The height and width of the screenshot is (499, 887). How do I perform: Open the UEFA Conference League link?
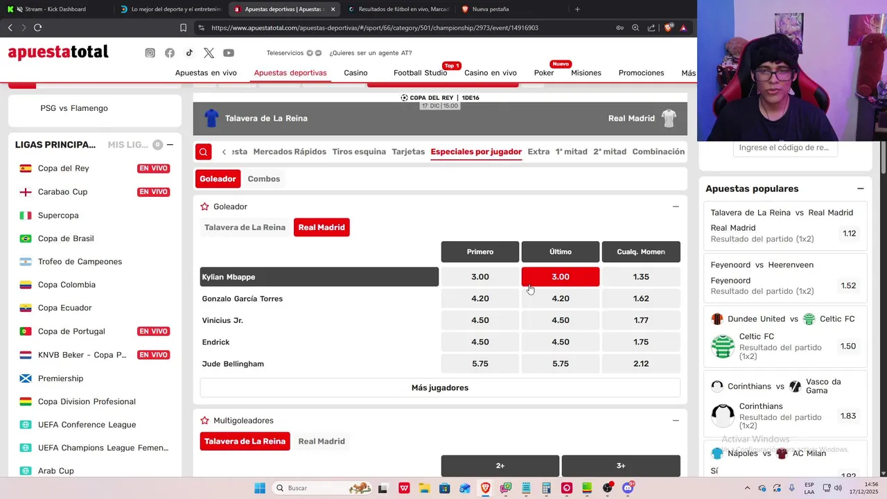(x=87, y=425)
